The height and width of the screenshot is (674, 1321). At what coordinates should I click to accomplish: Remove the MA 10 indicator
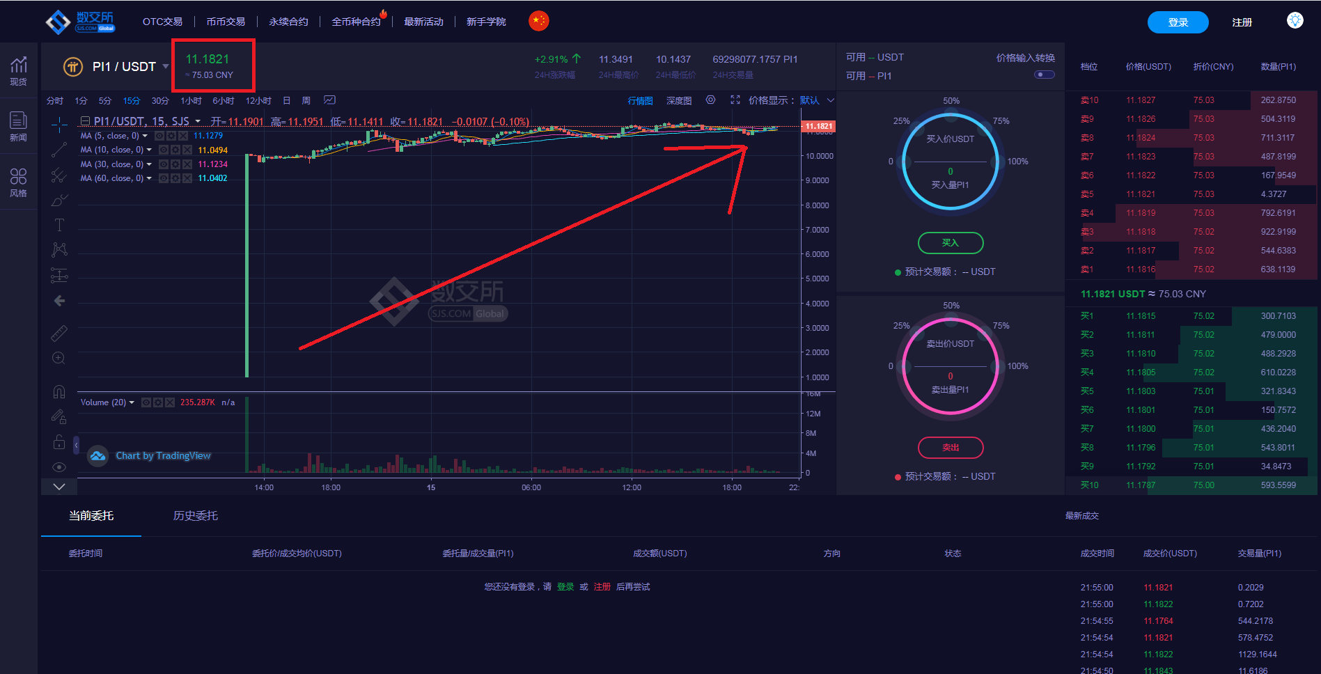187,150
